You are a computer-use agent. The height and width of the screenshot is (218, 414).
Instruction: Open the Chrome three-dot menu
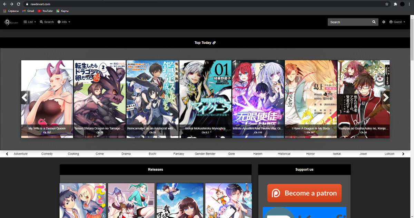point(410,4)
